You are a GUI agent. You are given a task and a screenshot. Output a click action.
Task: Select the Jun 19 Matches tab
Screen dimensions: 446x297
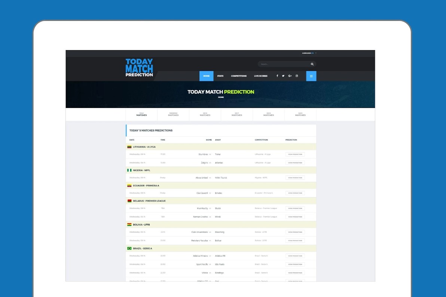(x=300, y=114)
